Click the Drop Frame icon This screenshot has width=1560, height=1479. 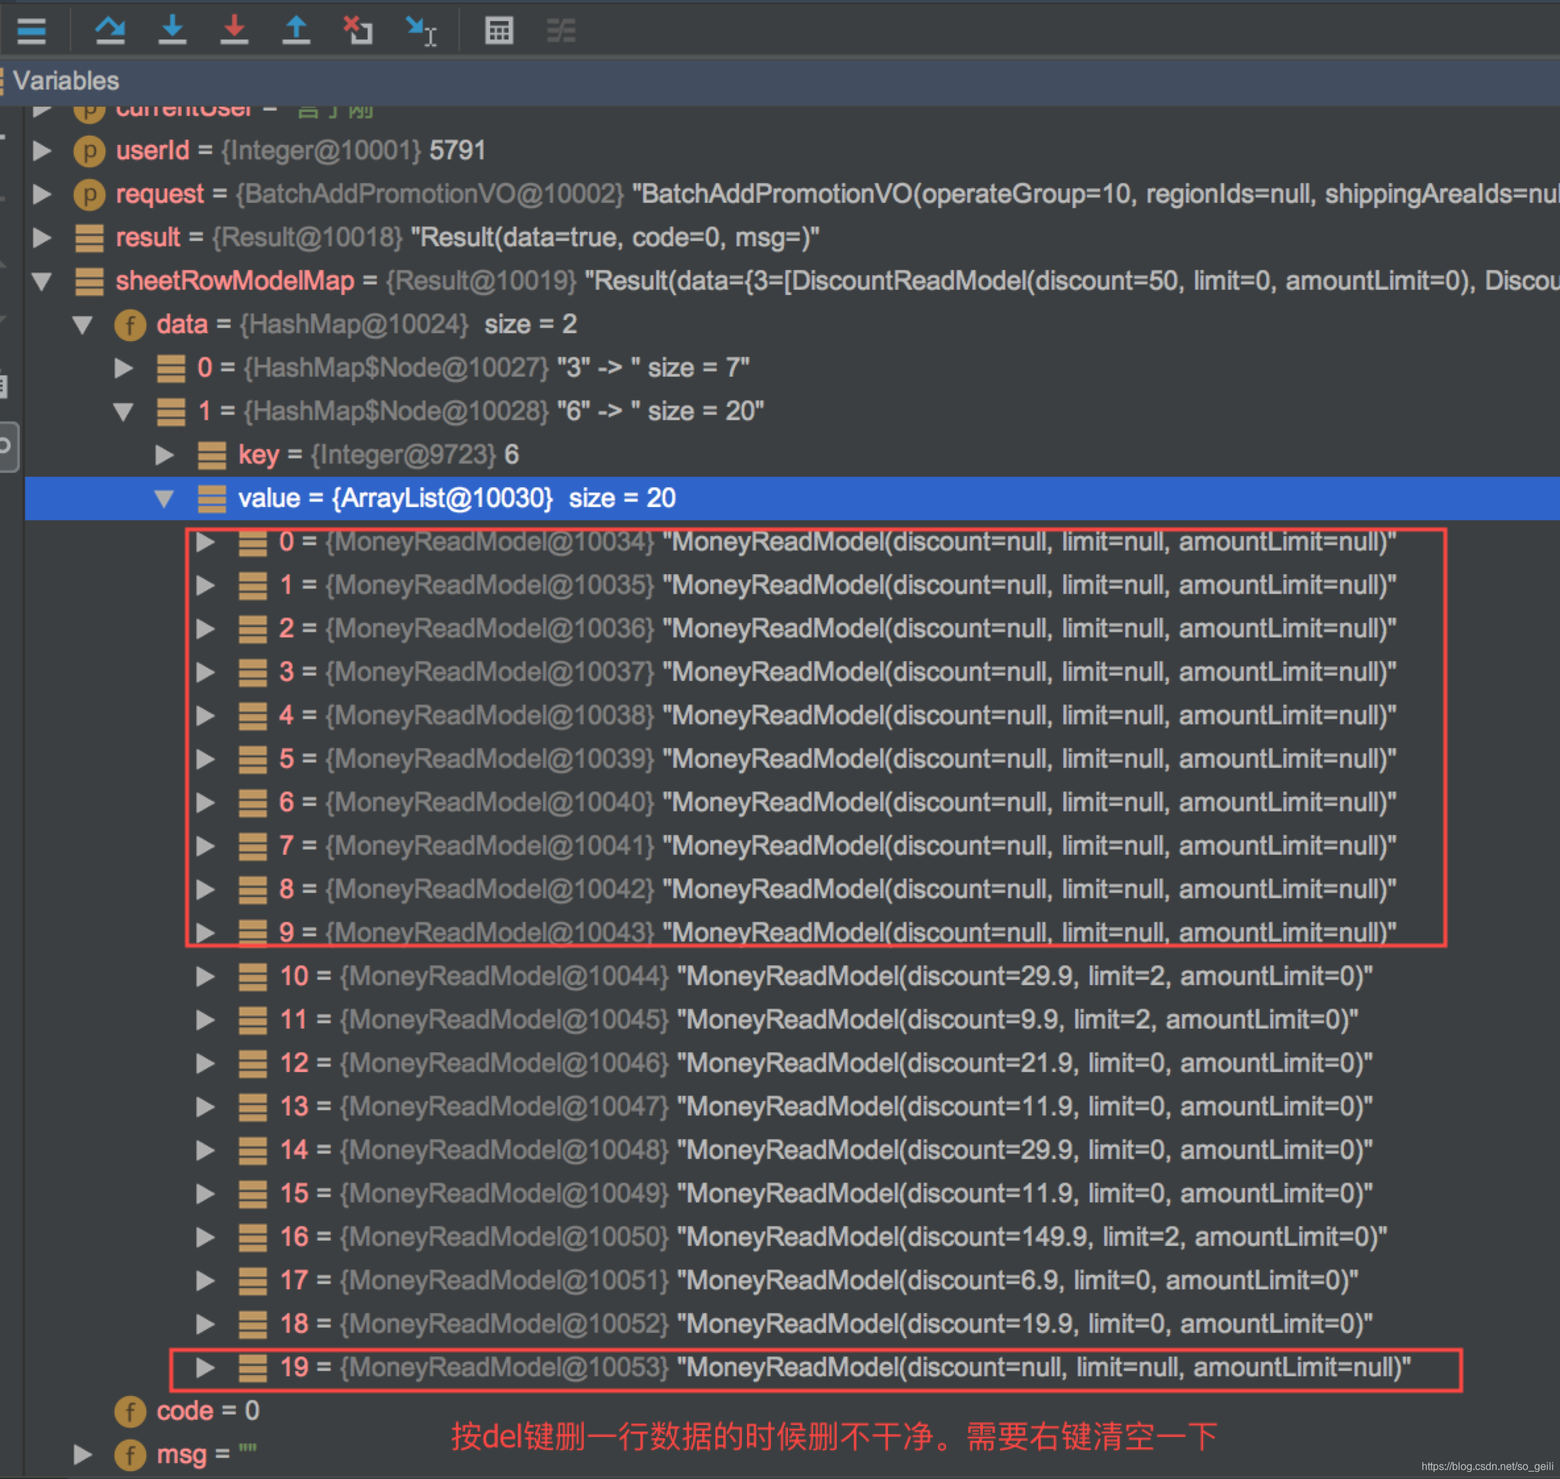pyautogui.click(x=358, y=30)
